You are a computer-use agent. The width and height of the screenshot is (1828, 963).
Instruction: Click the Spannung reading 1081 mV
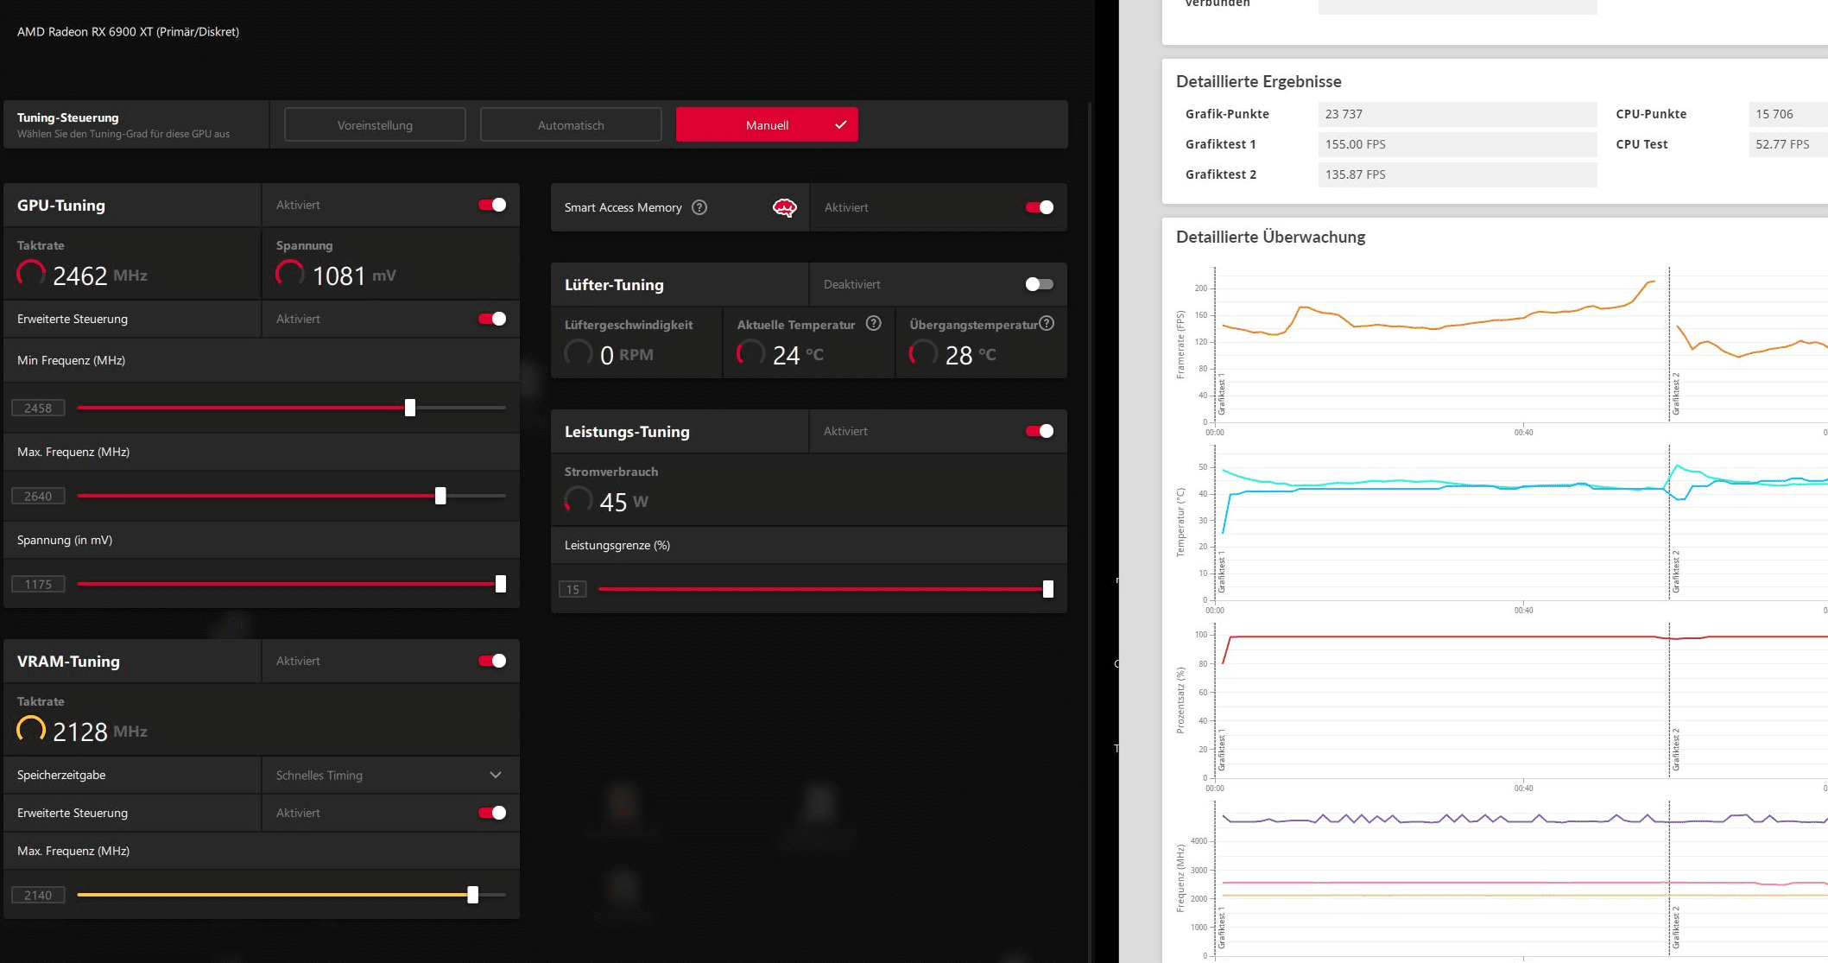pos(354,276)
